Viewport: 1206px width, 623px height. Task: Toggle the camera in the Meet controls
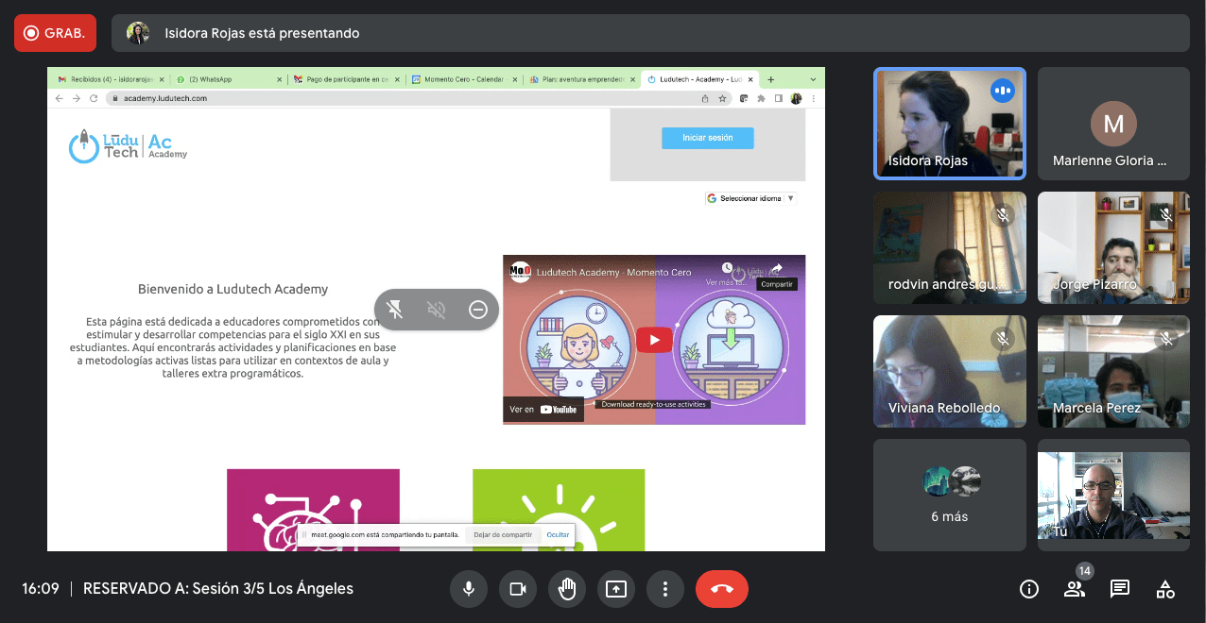tap(517, 589)
